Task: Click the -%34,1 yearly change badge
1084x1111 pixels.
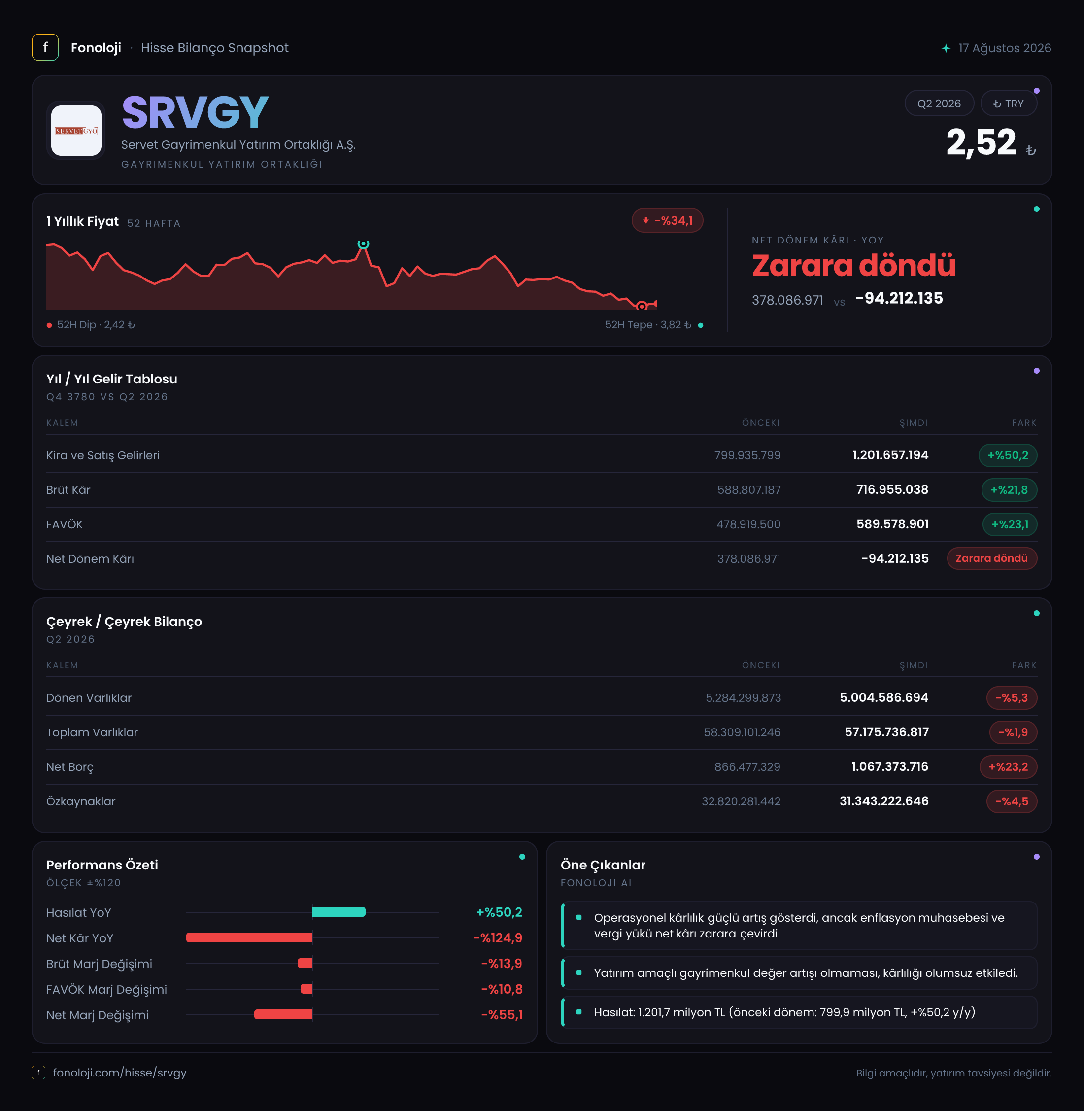Action: [667, 220]
